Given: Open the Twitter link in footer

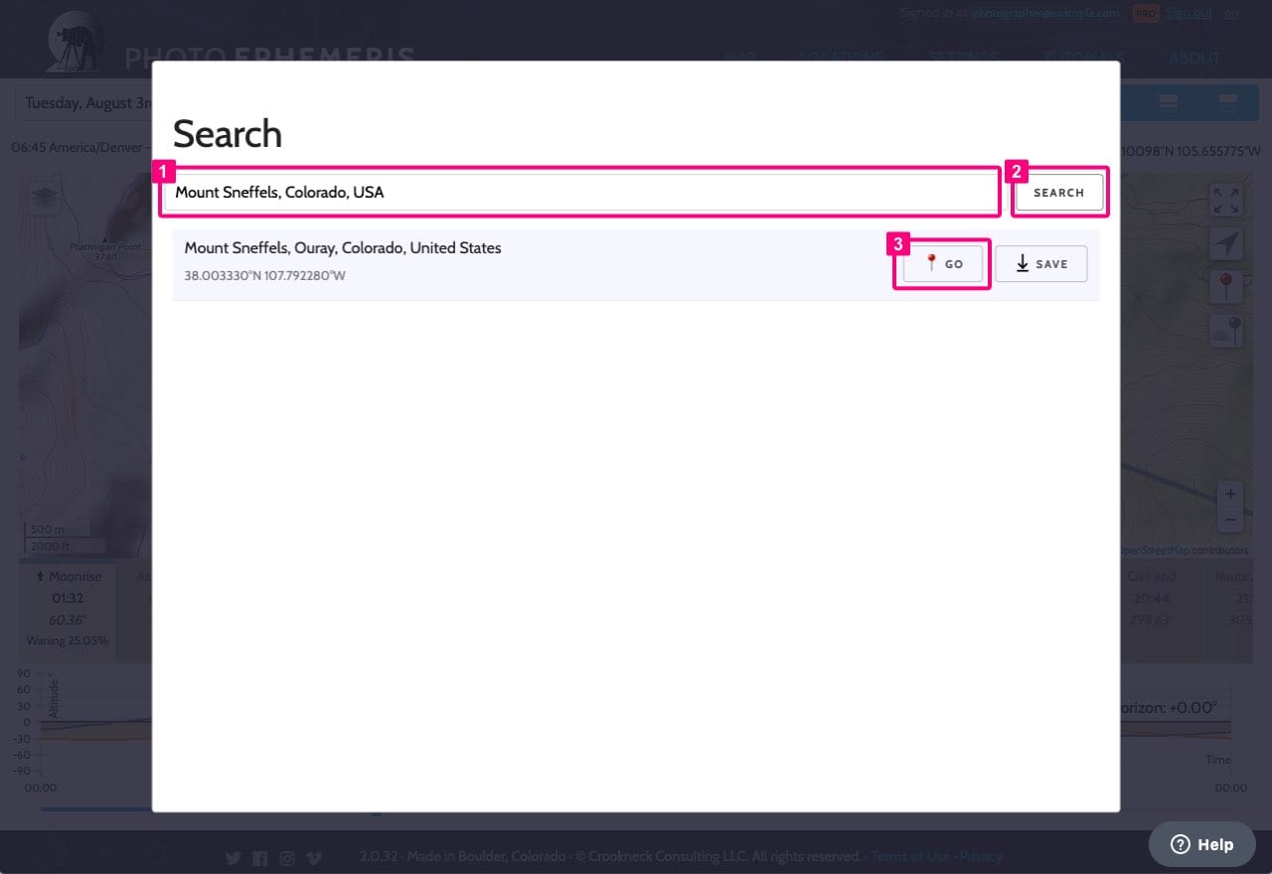Looking at the screenshot, I should point(233,857).
